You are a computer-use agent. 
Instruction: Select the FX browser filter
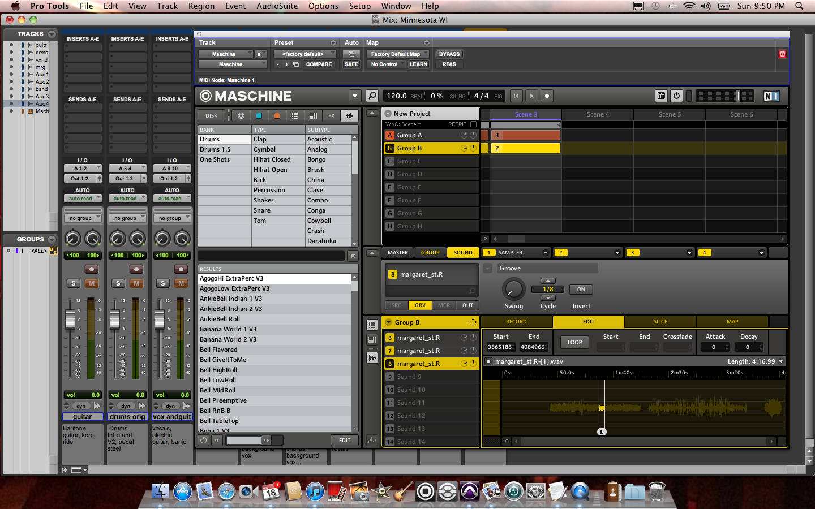[331, 115]
